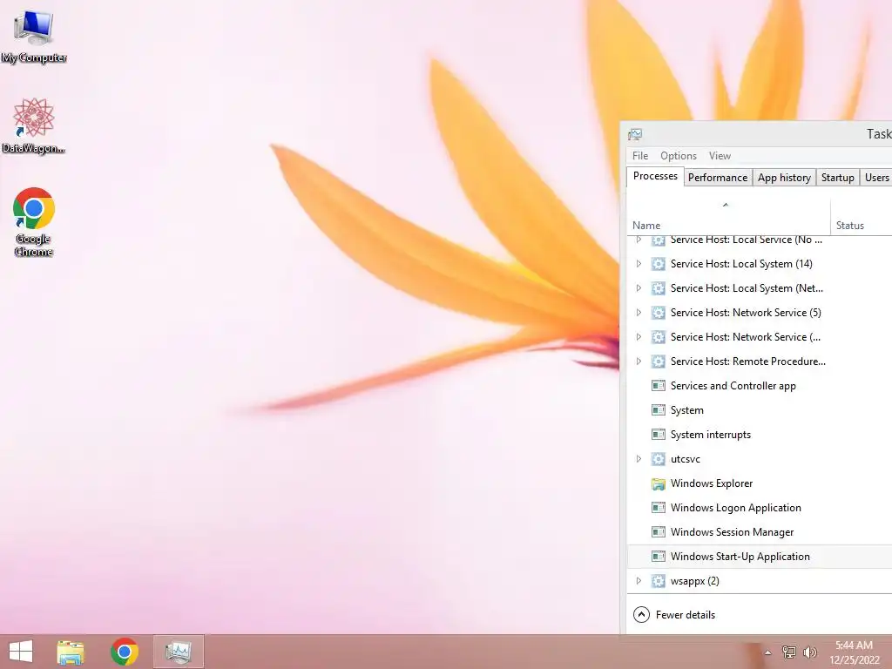The width and height of the screenshot is (892, 669).
Task: Click the Windows Explorer folder icon
Action: click(659, 484)
